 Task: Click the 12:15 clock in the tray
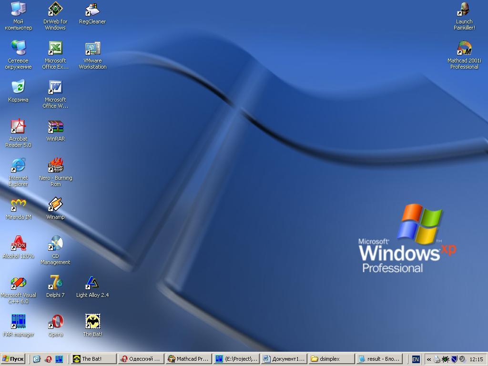coord(476,359)
